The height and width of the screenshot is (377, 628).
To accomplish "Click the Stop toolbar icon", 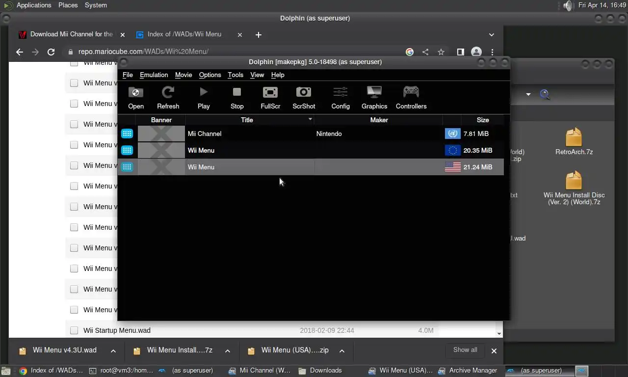I will [x=237, y=98].
